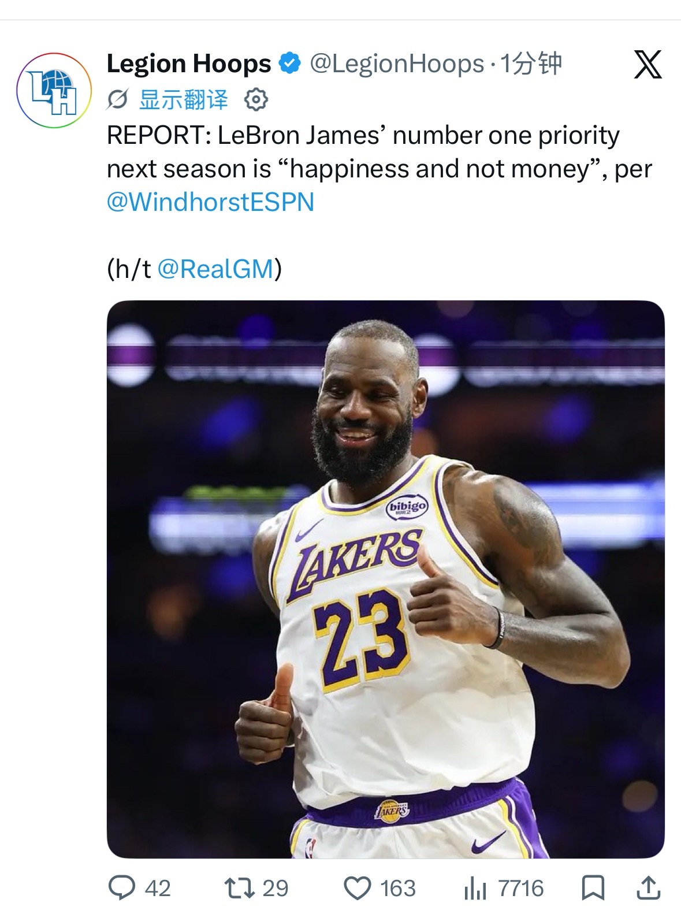The height and width of the screenshot is (914, 681).
Task: Share the post with upload arrow
Action: click(648, 888)
